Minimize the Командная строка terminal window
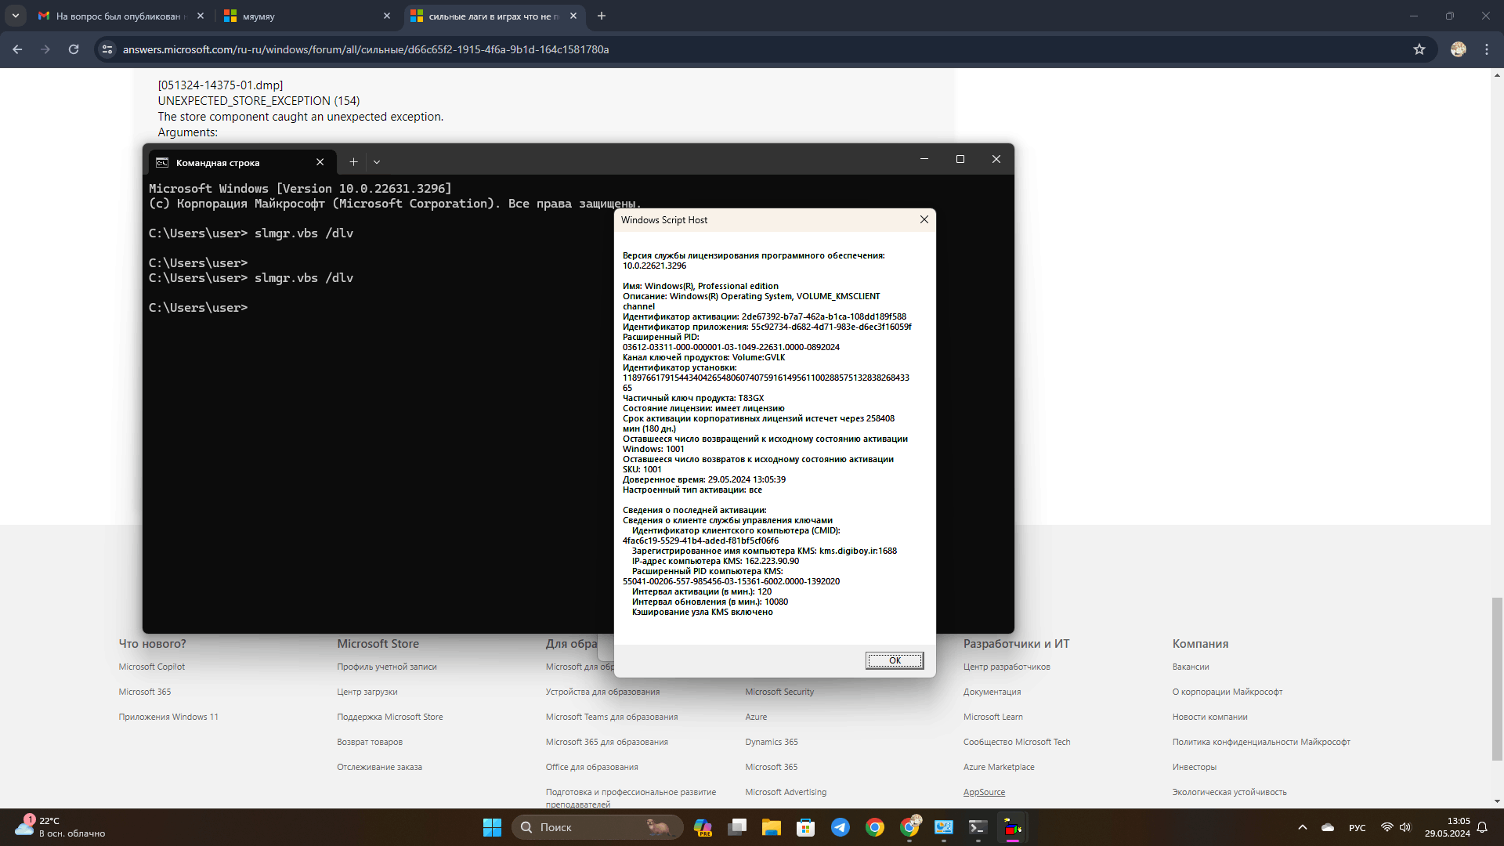 [924, 159]
